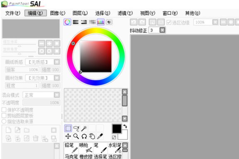Click the new layer folder icon

(x=27, y=130)
